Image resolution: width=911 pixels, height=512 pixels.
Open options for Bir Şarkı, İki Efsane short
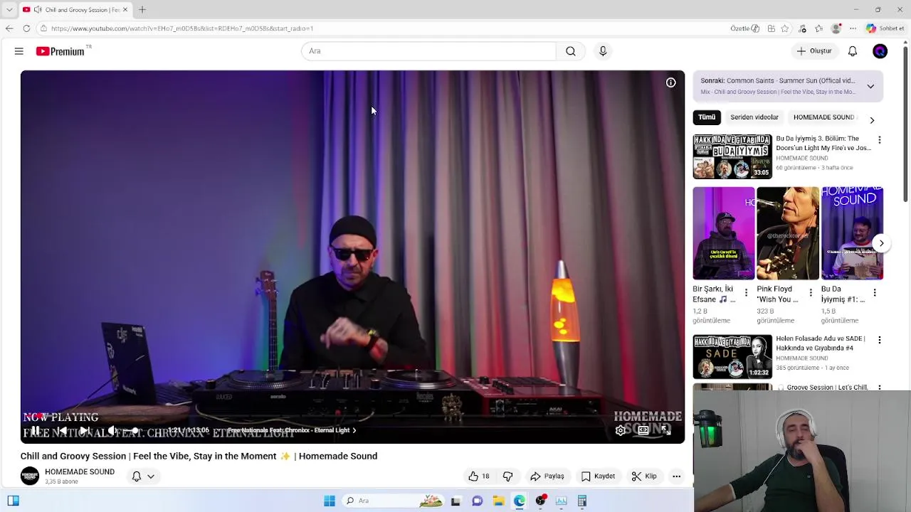746,292
